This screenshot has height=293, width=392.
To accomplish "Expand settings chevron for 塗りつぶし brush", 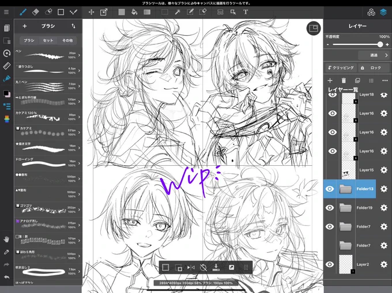I will (x=79, y=71).
